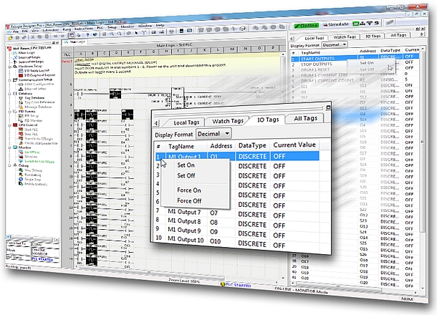Image resolution: width=437 pixels, height=315 pixels.
Task: Choose Force On from the context menu
Action: pos(189,190)
